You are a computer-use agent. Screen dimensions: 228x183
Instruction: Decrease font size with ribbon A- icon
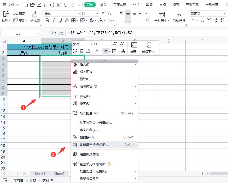point(110,14)
